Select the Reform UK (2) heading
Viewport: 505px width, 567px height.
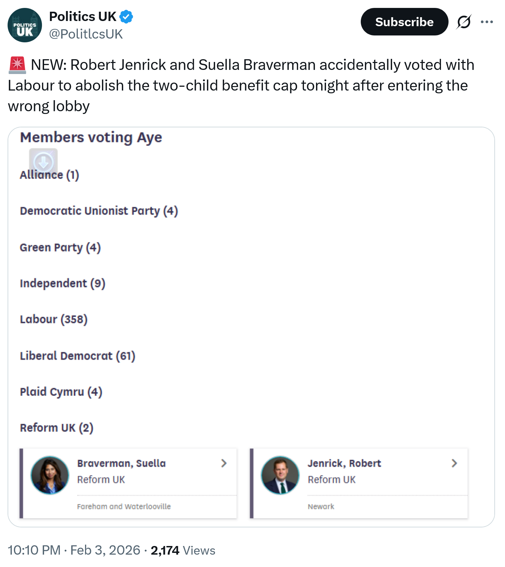pyautogui.click(x=56, y=428)
